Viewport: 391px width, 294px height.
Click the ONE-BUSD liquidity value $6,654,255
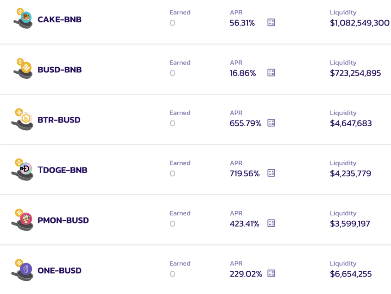pos(351,274)
